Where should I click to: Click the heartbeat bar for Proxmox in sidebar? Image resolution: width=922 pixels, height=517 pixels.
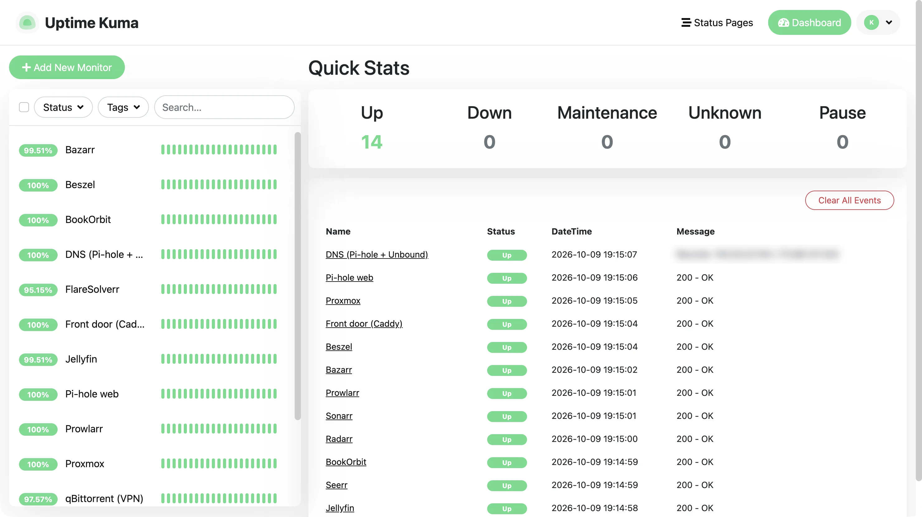[219, 464]
